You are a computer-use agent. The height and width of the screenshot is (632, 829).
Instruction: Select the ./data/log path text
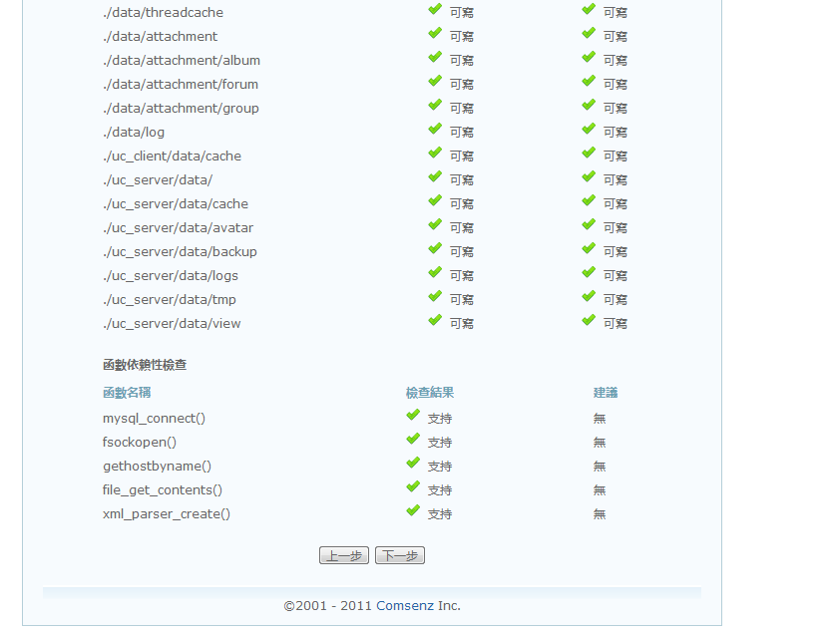click(134, 133)
